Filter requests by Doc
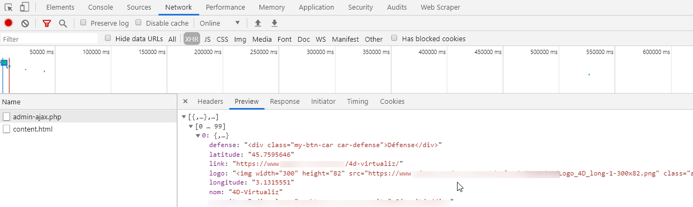 tap(303, 39)
